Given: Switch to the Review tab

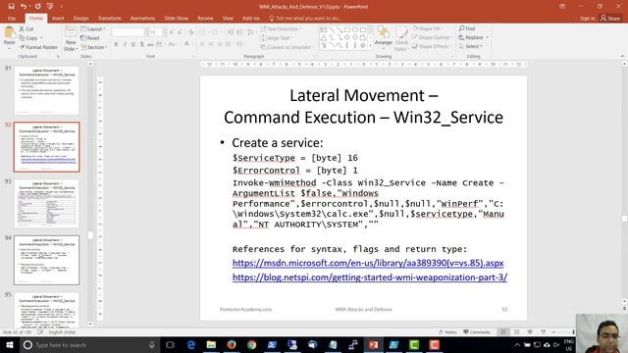Looking at the screenshot, I should pos(205,18).
